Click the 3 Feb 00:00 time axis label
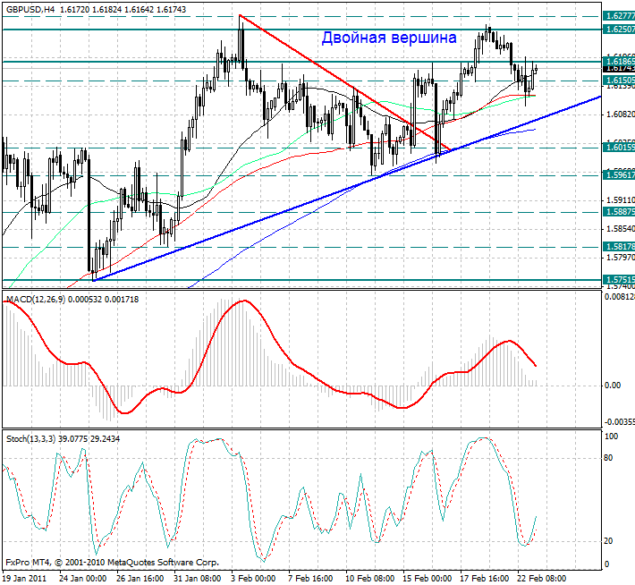635x585 pixels. coord(253,578)
